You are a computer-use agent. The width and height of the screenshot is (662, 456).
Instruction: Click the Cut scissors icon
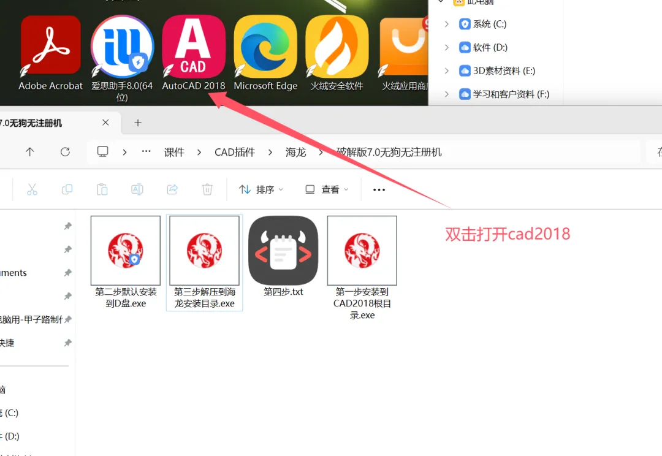pos(32,189)
